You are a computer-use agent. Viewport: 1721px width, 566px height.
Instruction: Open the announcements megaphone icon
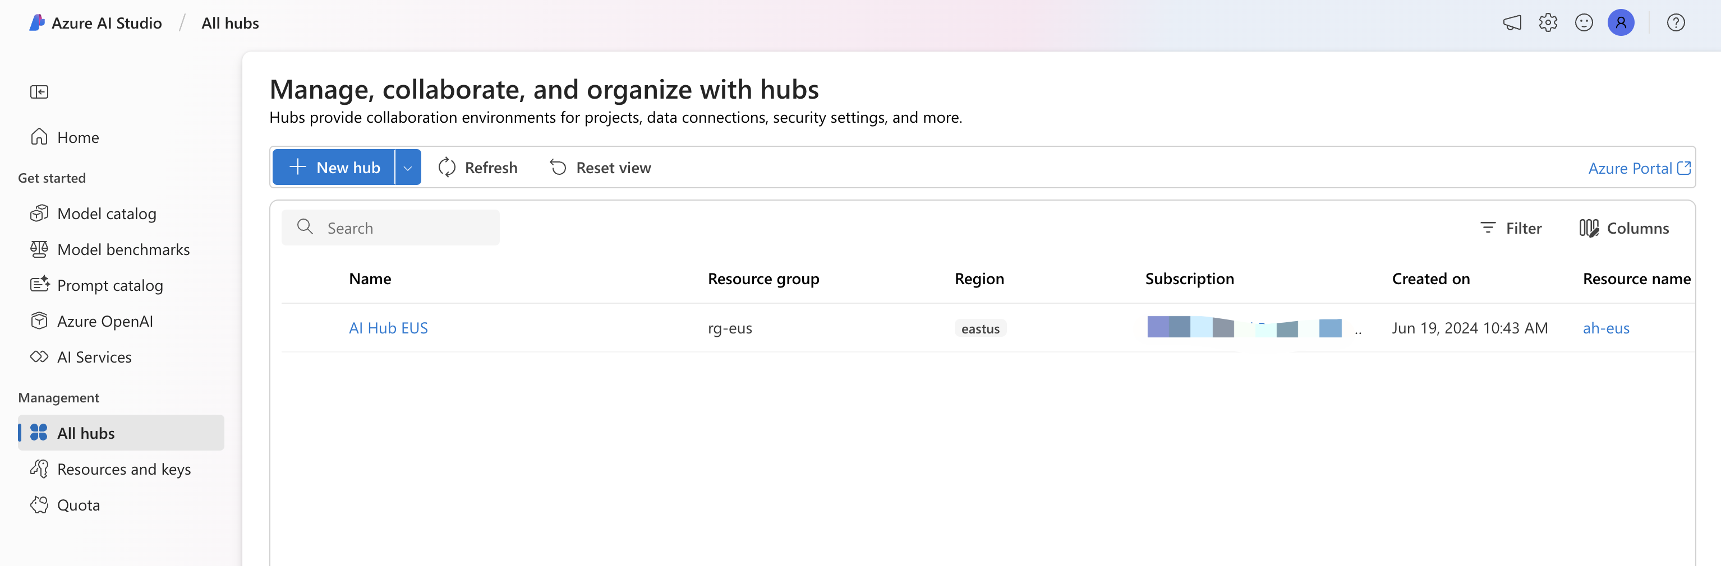pyautogui.click(x=1512, y=22)
